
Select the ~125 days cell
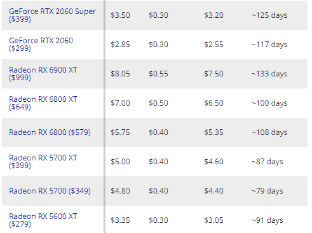269,15
